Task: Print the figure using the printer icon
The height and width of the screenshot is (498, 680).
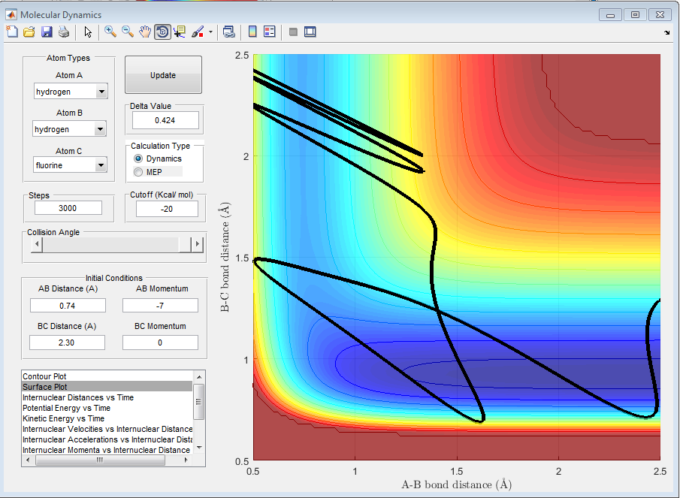Action: point(64,32)
